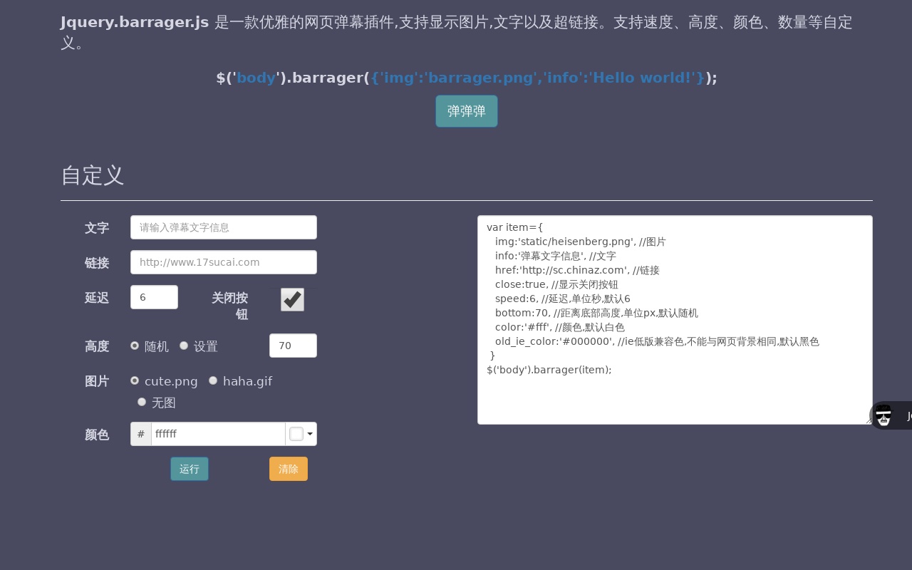
Task: Choose the haha.gif image option
Action: 213,380
